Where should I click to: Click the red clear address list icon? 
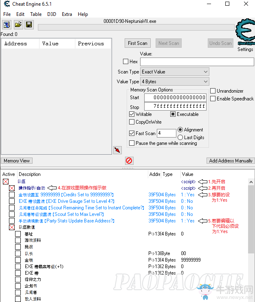click(x=129, y=161)
